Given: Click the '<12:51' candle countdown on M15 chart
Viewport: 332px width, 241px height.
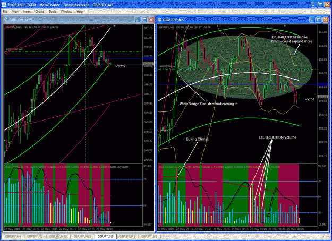Looking at the screenshot, I should (121, 66).
